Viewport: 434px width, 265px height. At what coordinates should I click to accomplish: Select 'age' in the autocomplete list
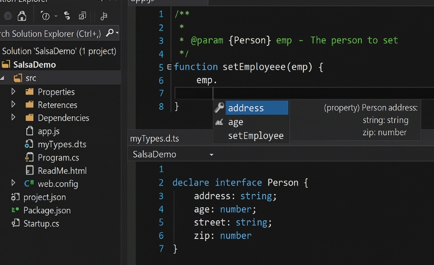[235, 122]
